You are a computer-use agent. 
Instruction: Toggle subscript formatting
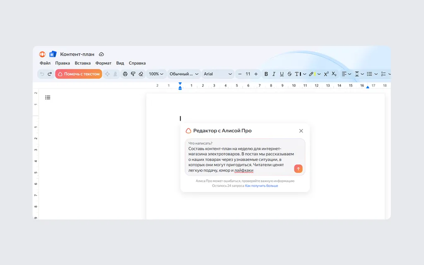point(334,74)
